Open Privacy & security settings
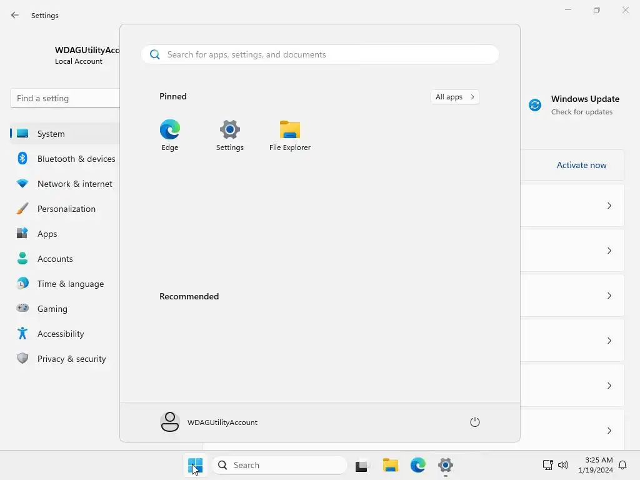 click(65, 359)
